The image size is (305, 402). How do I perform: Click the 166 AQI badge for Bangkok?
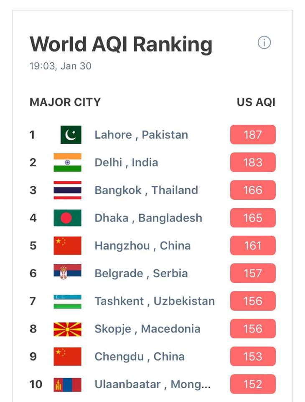253,190
